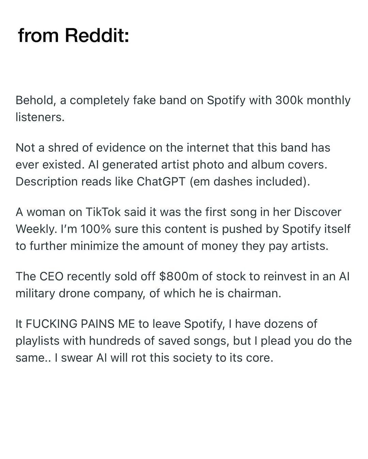Click the phrase 'I plead you do the'
This screenshot has width=368, height=459.
click(306, 341)
